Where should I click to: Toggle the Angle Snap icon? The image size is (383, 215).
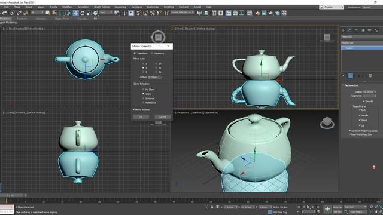point(145,13)
